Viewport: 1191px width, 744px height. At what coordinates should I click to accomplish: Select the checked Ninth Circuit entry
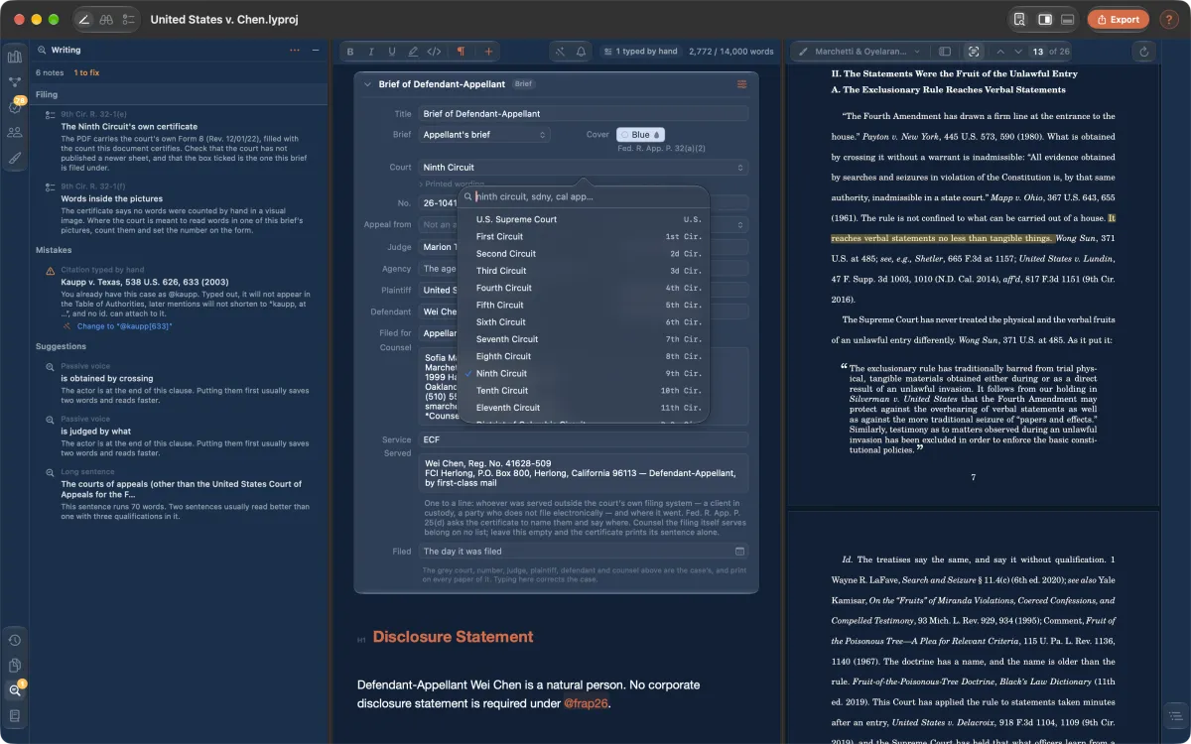pos(583,373)
